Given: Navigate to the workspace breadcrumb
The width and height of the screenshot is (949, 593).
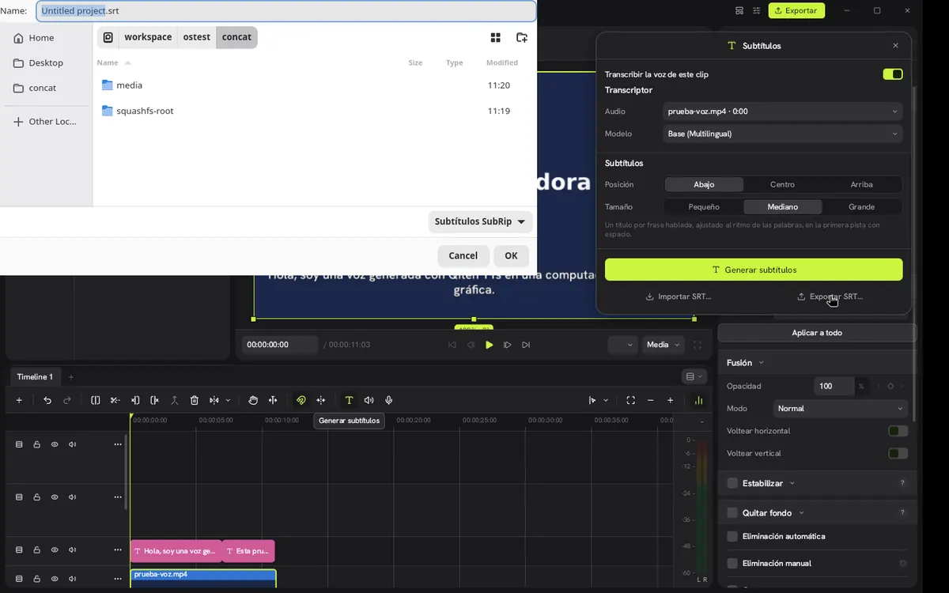Looking at the screenshot, I should [148, 37].
